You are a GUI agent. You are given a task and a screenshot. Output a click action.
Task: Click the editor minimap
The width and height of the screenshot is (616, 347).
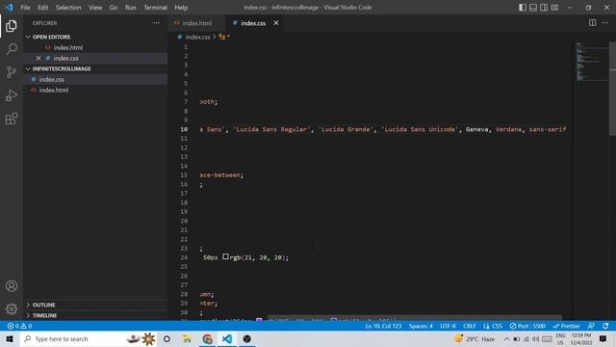pyautogui.click(x=591, y=61)
